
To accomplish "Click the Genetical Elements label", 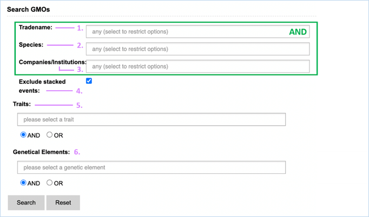I will (41, 152).
